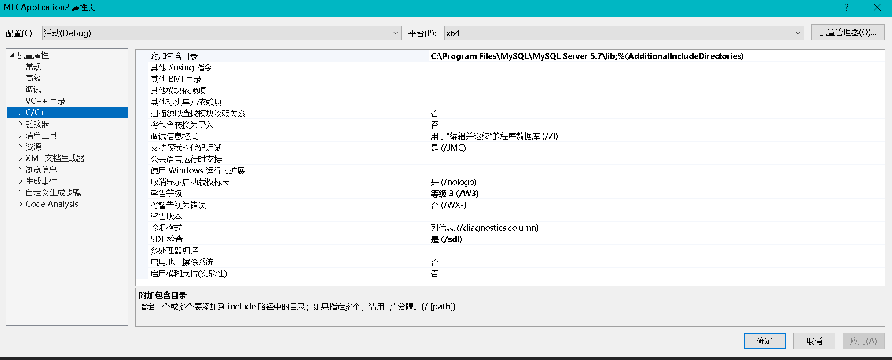Select the 生成事件 tree item
892x360 pixels.
click(41, 181)
